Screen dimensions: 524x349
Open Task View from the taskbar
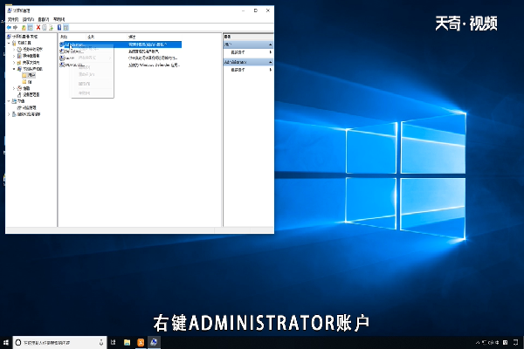click(114, 342)
